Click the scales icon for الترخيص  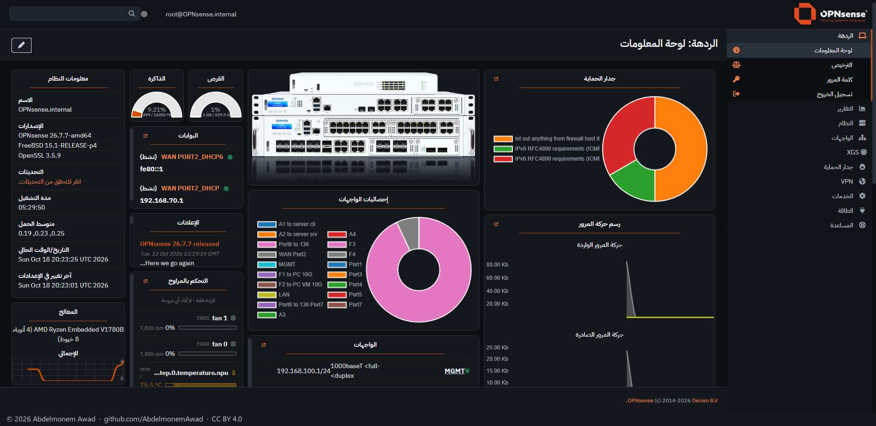[x=736, y=65]
